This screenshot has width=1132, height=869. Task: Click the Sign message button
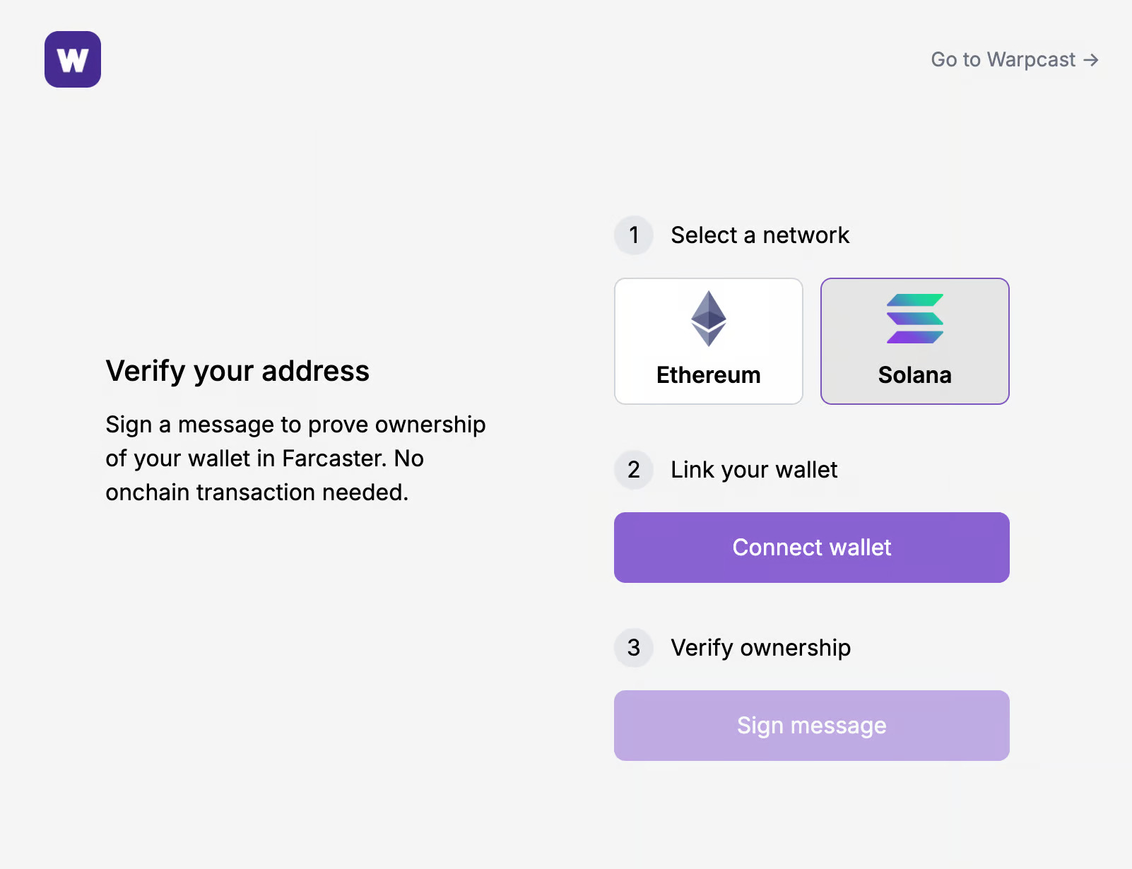pyautogui.click(x=812, y=726)
